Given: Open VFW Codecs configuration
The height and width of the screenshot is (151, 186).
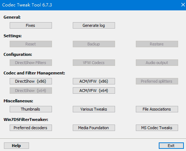Looking at the screenshot, I should pos(94,63).
